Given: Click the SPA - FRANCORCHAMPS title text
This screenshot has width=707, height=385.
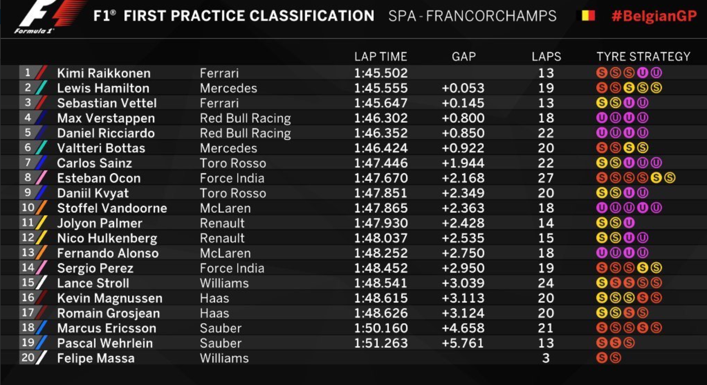Looking at the screenshot, I should [x=472, y=16].
